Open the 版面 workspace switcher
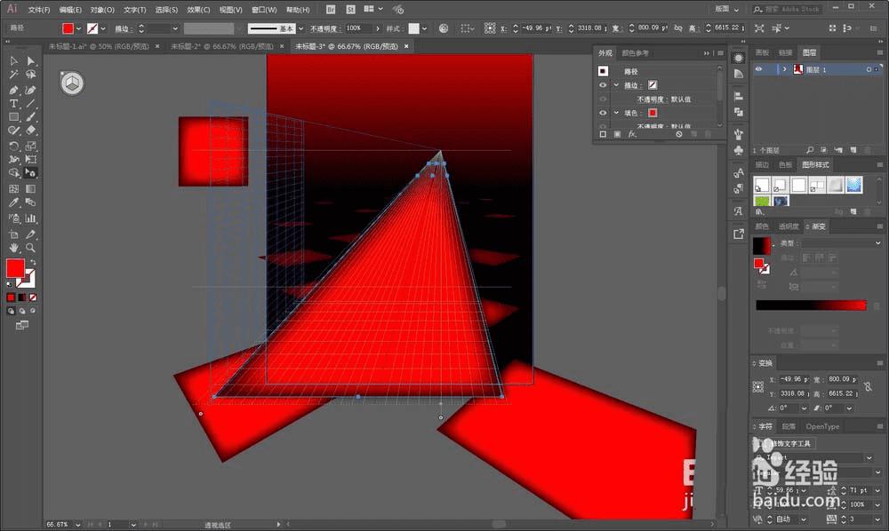The image size is (889, 531). (x=727, y=9)
